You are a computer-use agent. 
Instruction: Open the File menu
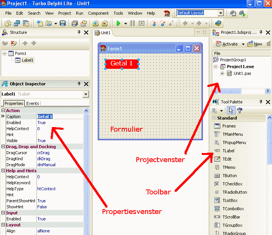point(8,13)
